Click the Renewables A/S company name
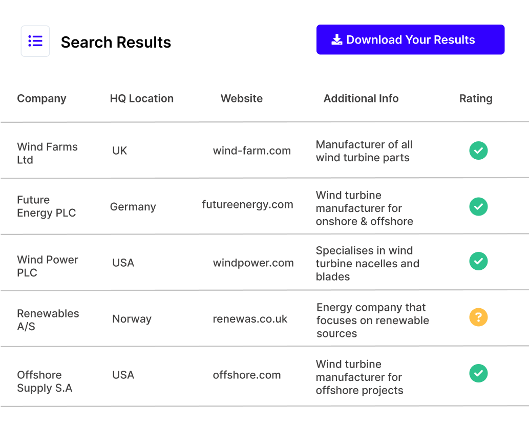Viewport: 529px width, 448px height. pos(48,318)
